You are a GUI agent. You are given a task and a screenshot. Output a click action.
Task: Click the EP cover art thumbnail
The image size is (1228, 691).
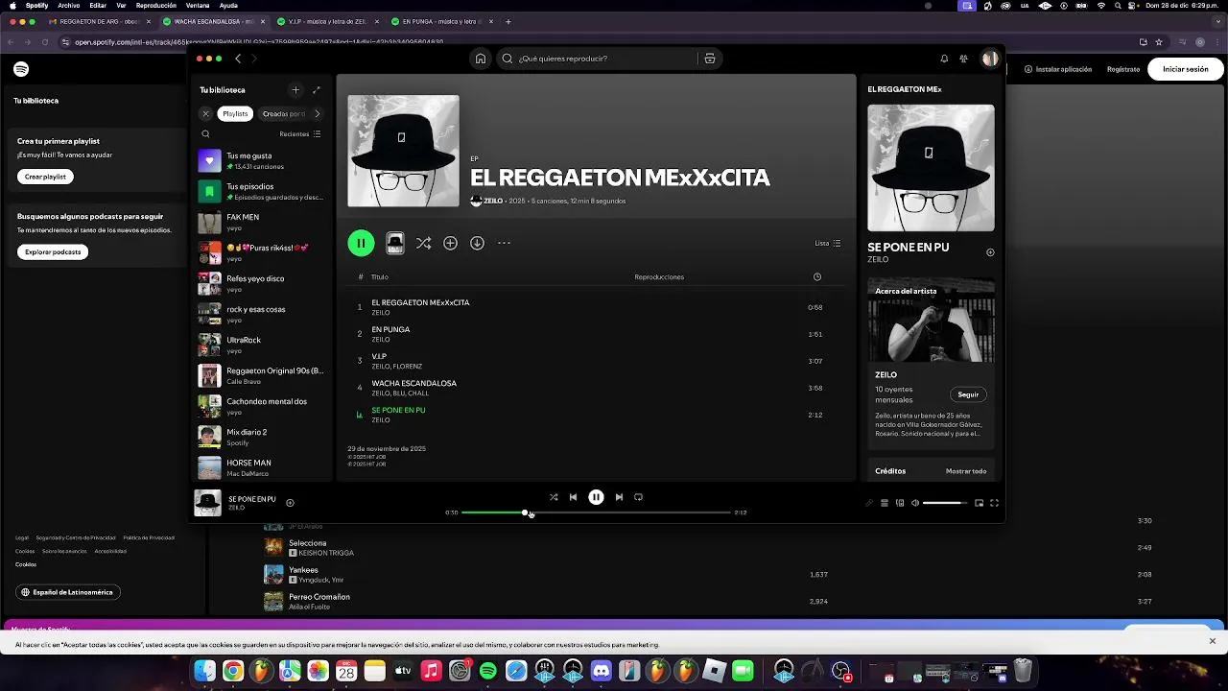coord(403,151)
